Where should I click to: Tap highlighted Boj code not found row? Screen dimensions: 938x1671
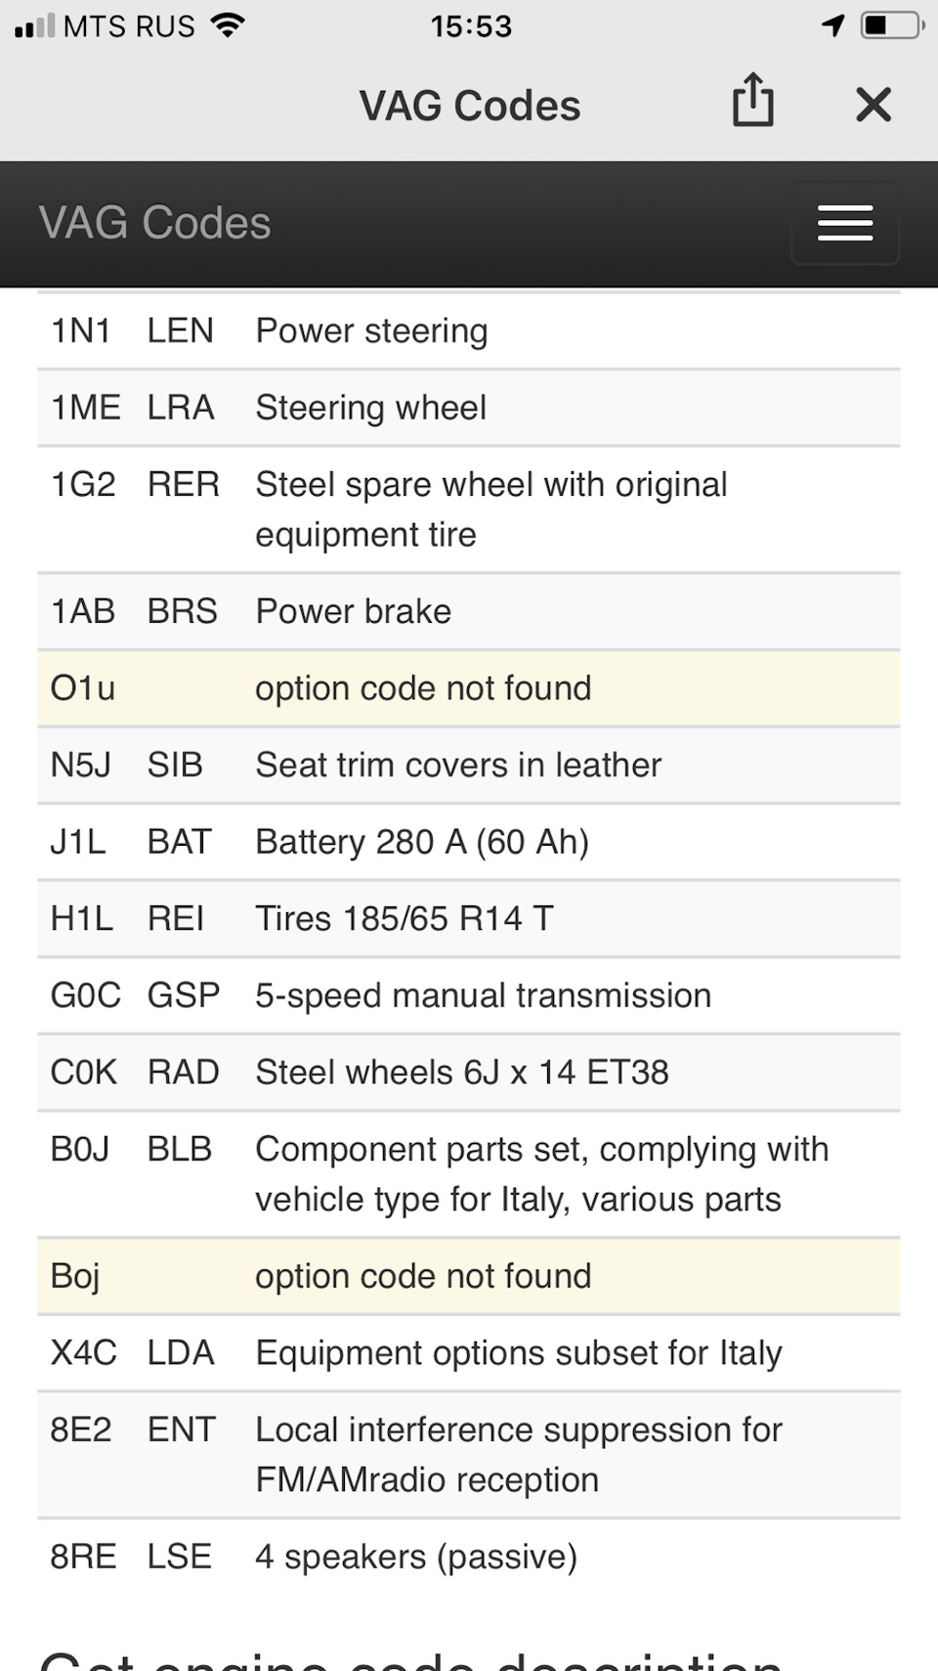click(469, 1276)
